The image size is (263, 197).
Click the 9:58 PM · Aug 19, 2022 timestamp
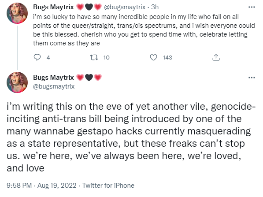point(41,186)
